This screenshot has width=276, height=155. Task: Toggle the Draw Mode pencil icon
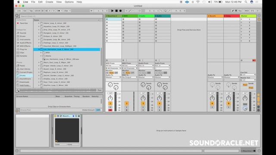[233, 11]
